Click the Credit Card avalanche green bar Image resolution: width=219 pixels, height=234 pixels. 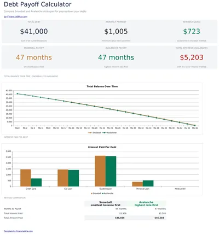tap(36, 183)
